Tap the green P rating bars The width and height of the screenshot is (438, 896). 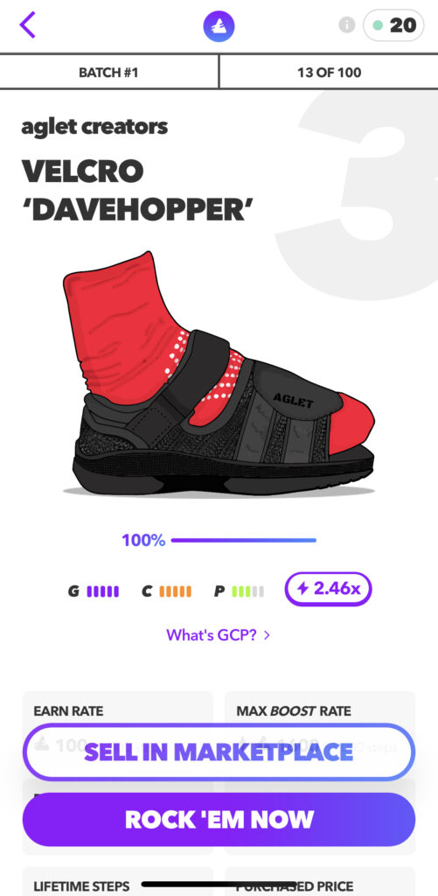(x=247, y=591)
